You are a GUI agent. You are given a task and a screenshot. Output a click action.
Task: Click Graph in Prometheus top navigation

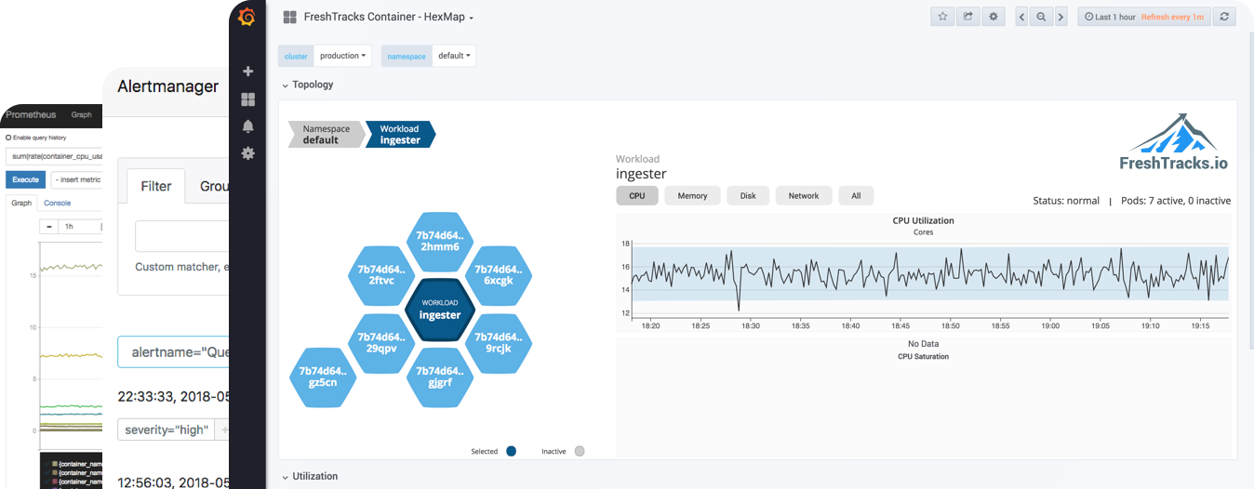(x=82, y=115)
